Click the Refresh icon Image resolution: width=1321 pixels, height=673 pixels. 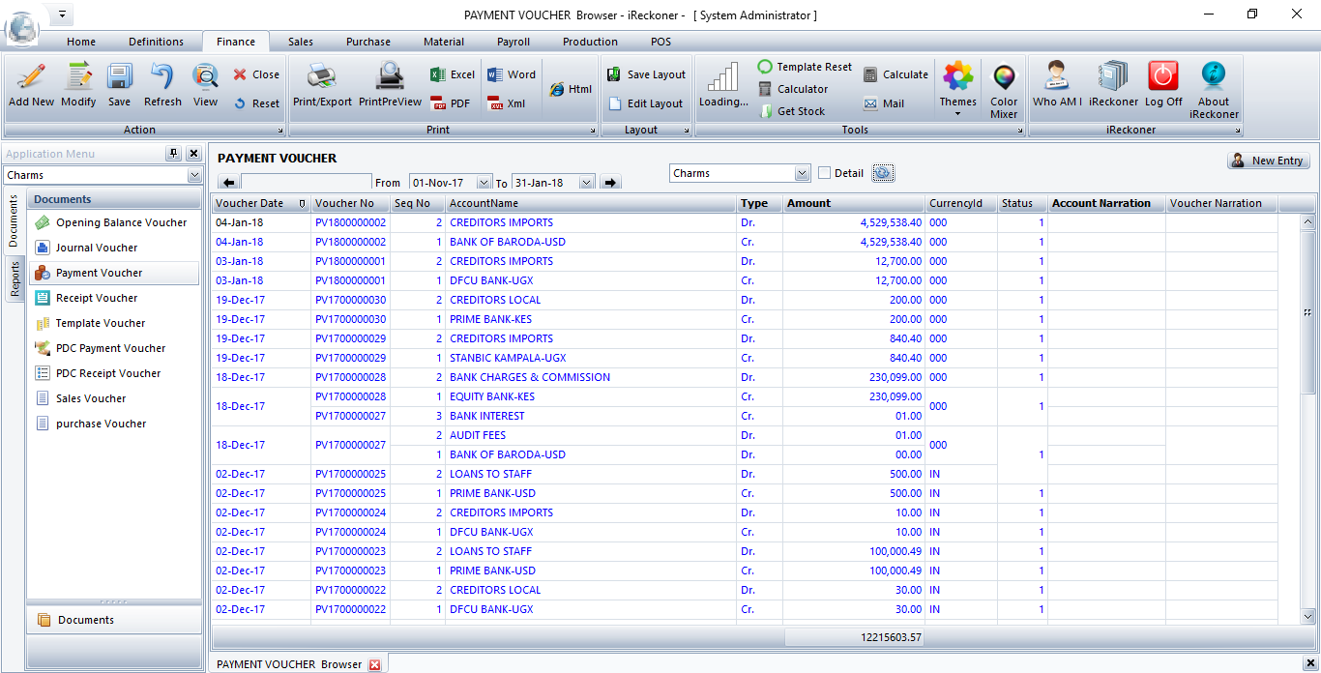coord(162,77)
